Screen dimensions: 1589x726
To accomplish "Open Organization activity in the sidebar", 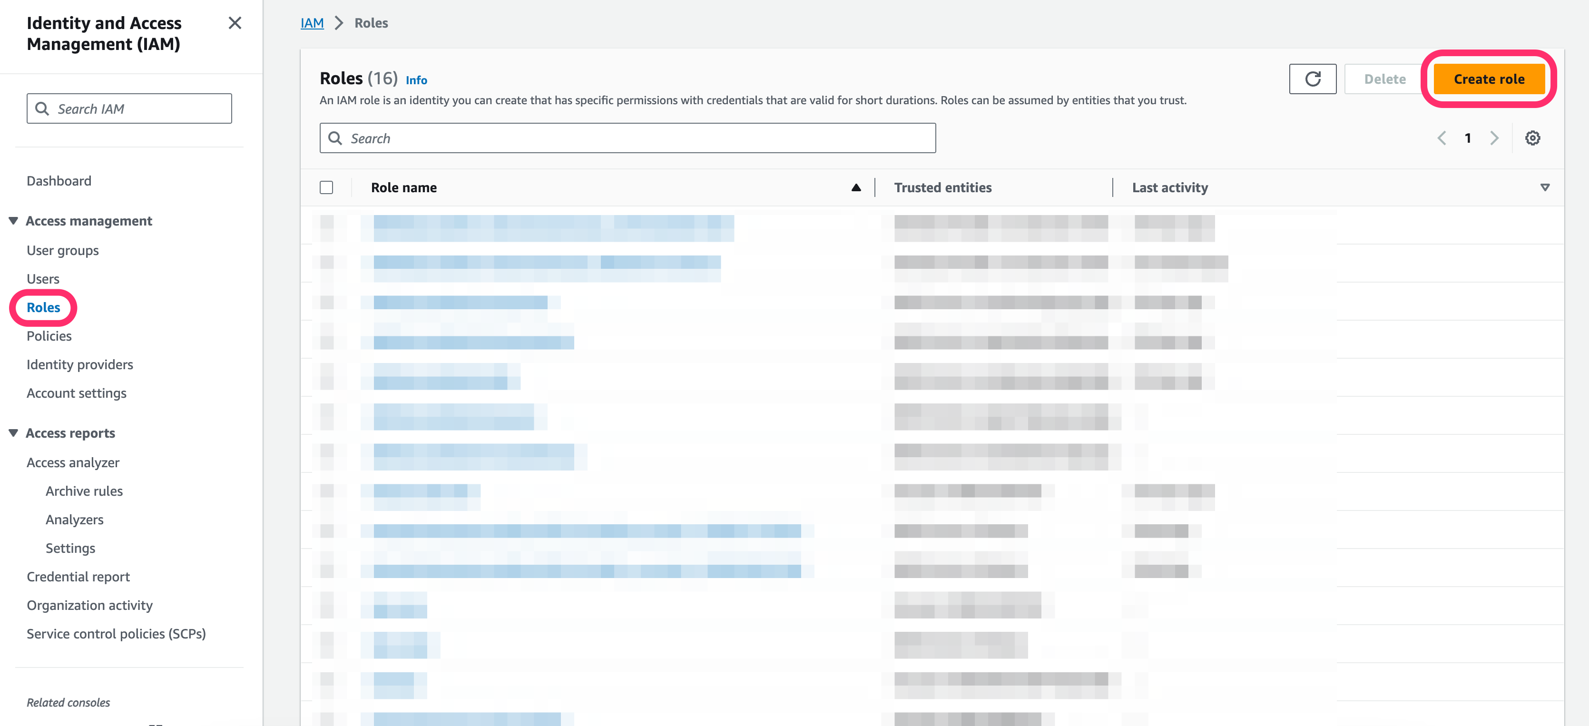I will click(89, 605).
